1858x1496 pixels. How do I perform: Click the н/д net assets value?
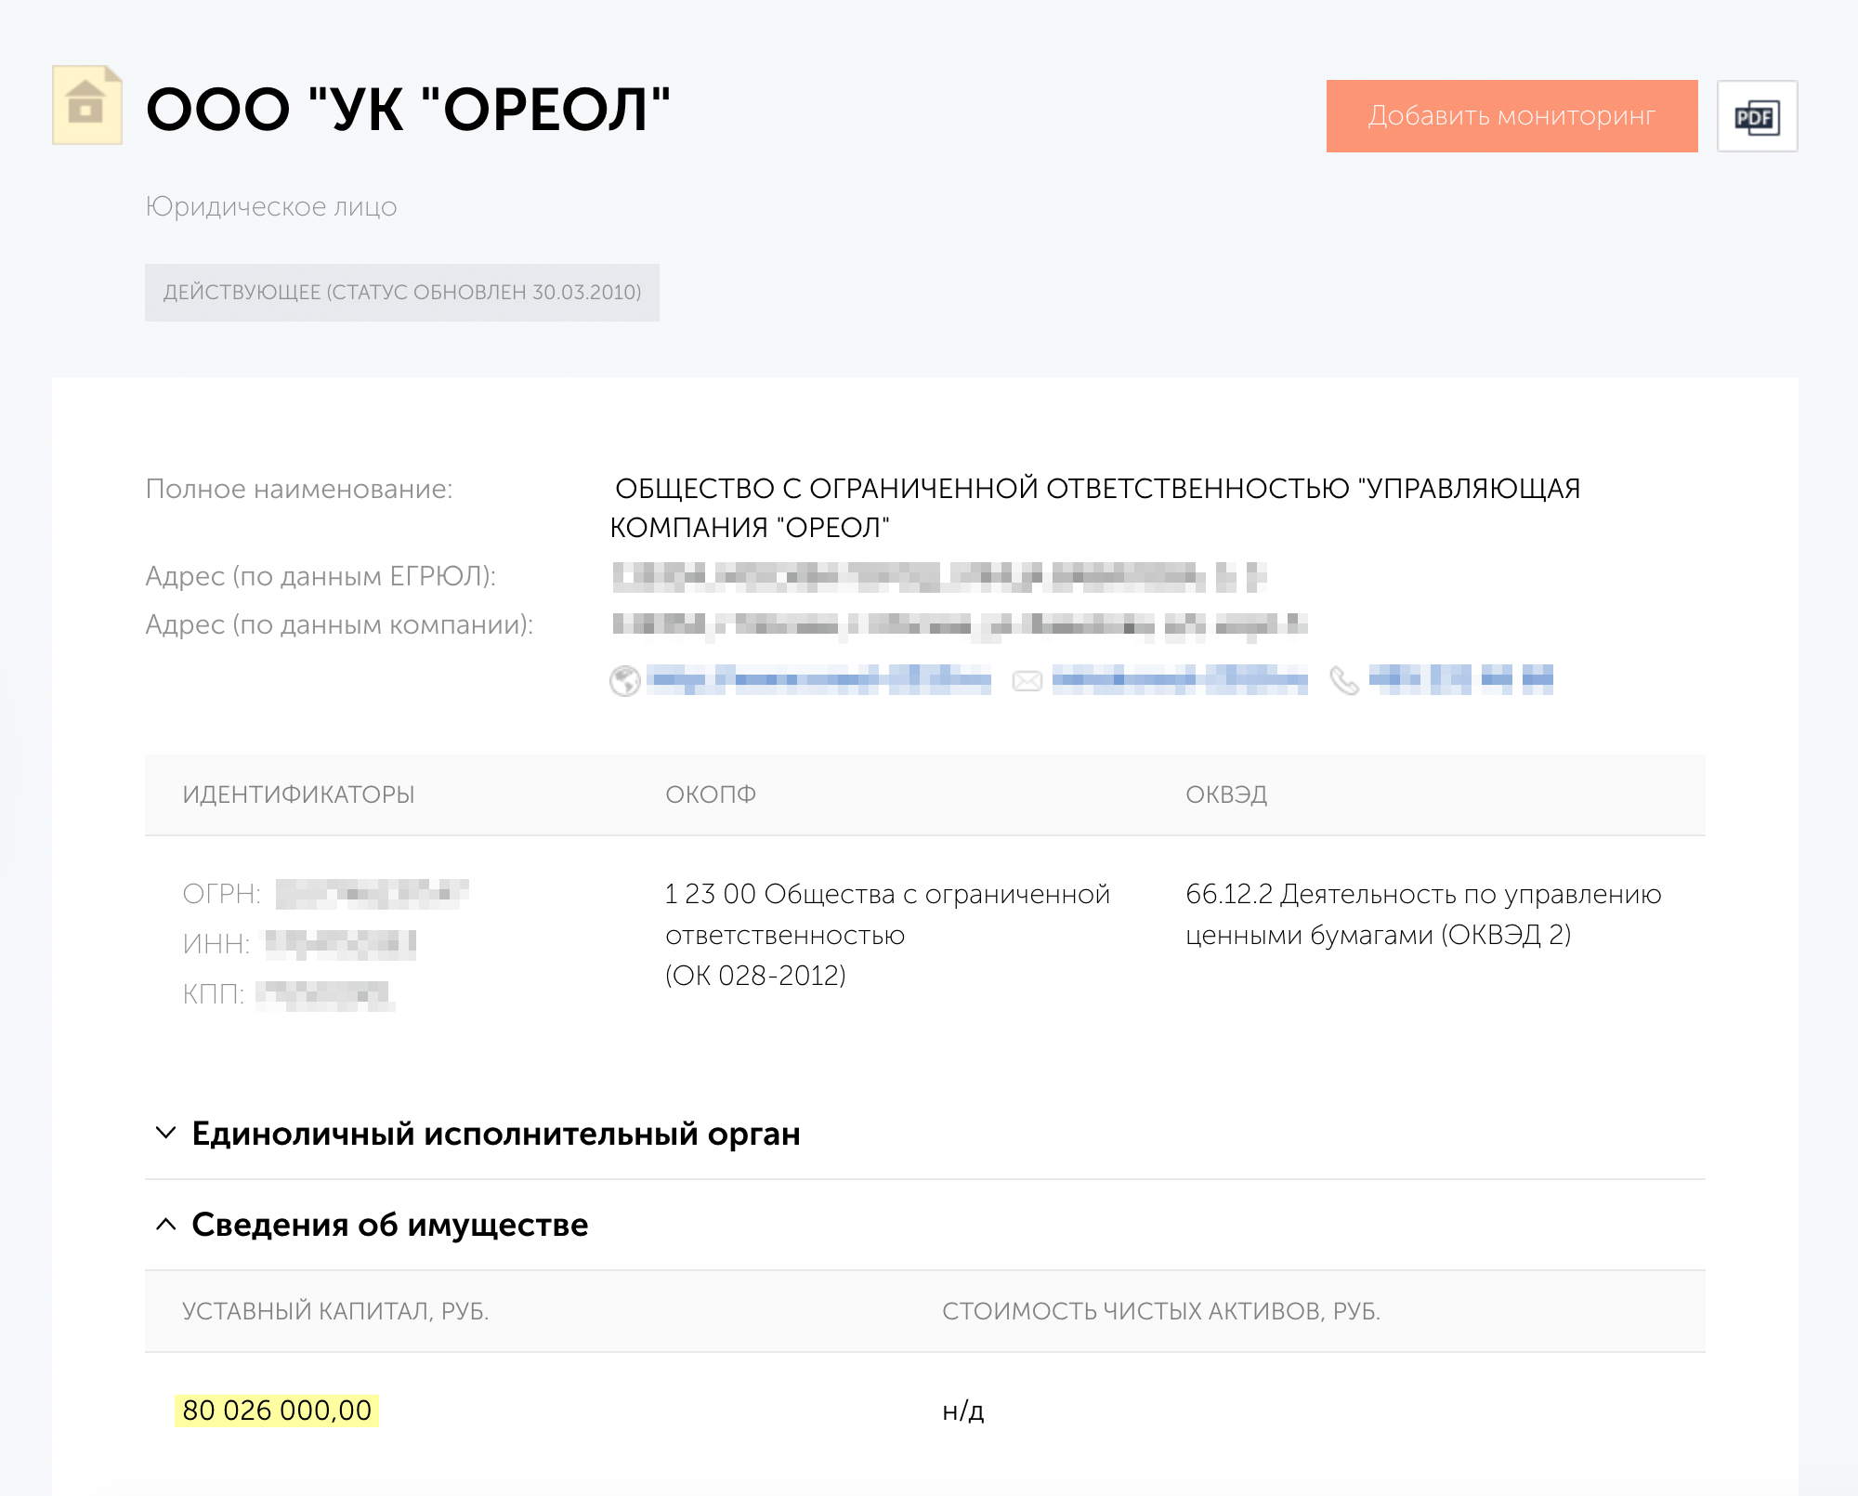[963, 1411]
